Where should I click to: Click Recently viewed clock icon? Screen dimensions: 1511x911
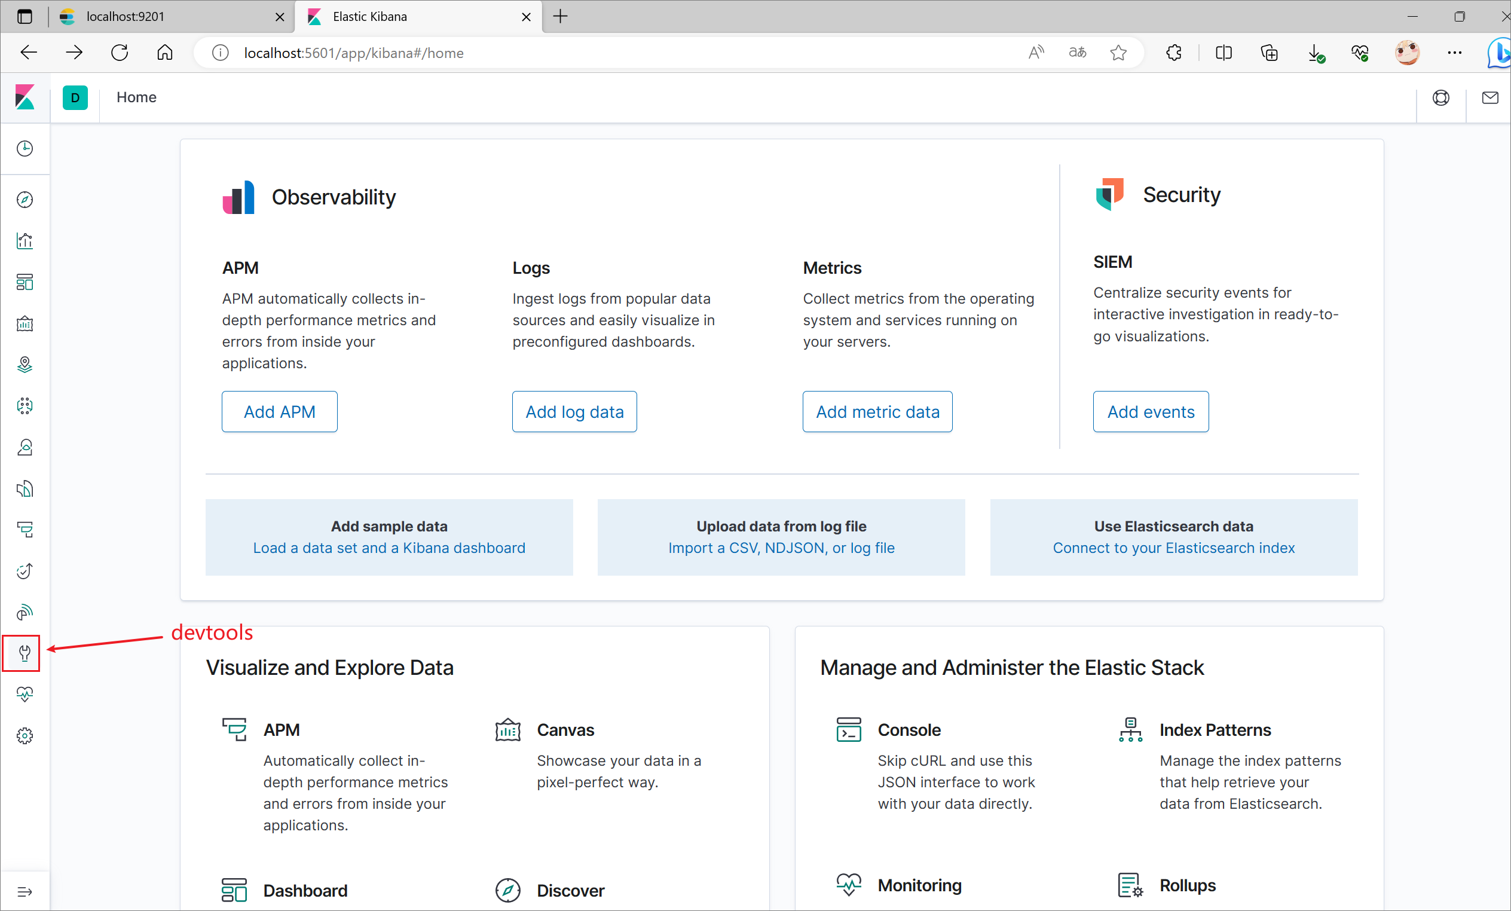pos(25,148)
